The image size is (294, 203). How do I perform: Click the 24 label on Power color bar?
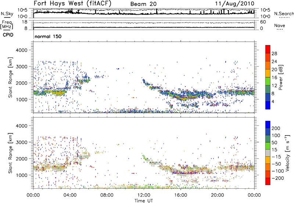pos(274,62)
